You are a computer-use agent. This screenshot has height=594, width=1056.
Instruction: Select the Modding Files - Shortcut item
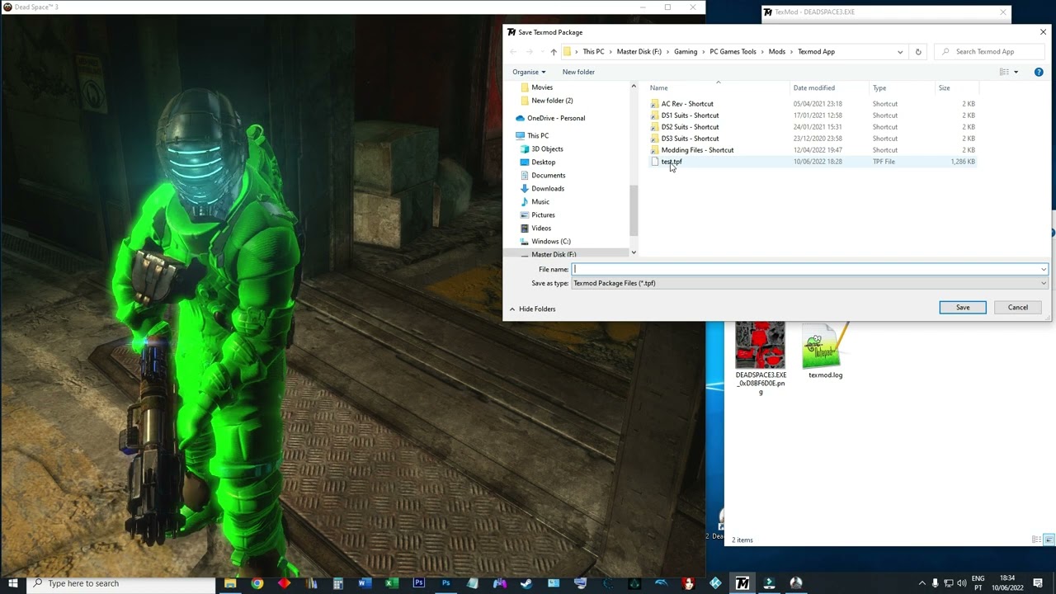pyautogui.click(x=697, y=150)
